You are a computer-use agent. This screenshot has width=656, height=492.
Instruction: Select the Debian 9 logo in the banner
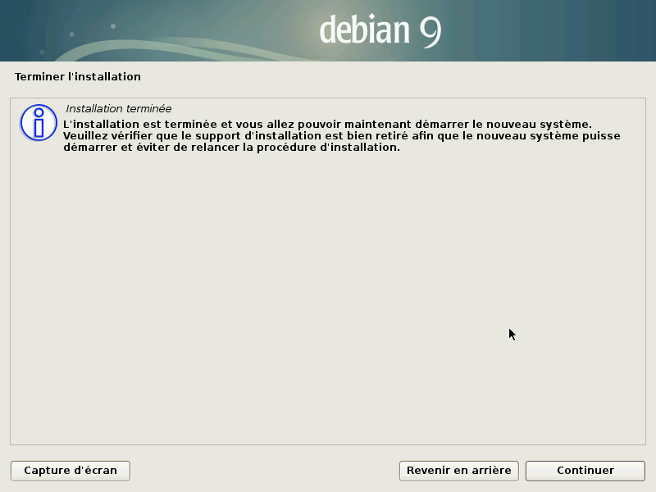pyautogui.click(x=380, y=30)
